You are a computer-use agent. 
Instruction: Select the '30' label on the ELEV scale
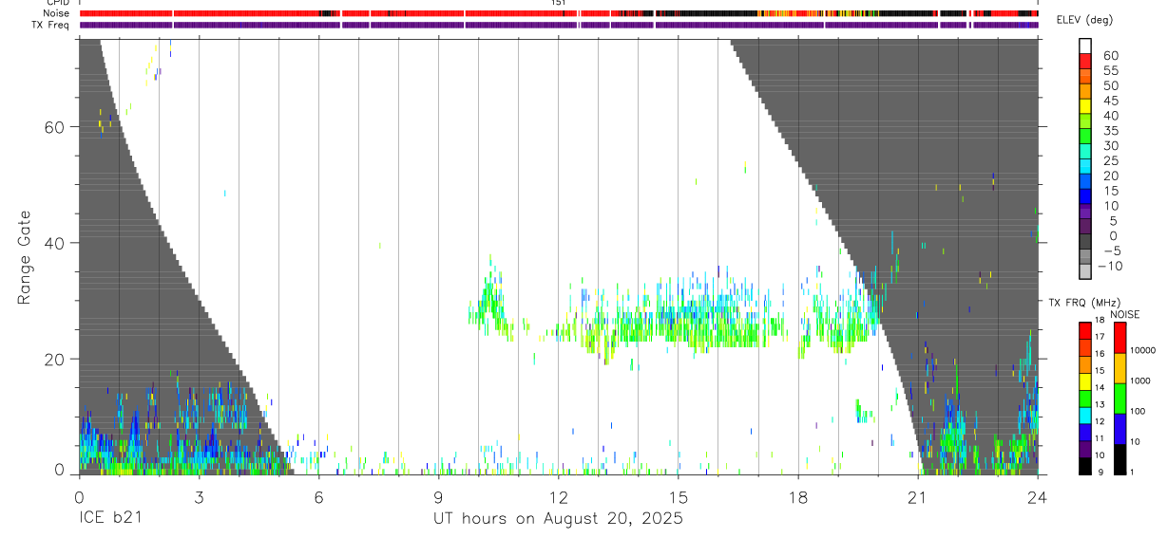(1109, 145)
